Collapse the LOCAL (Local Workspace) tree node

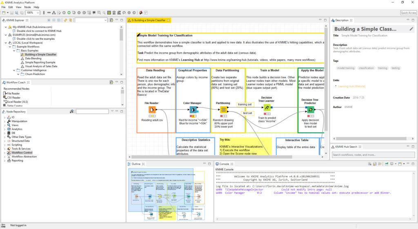6,43
